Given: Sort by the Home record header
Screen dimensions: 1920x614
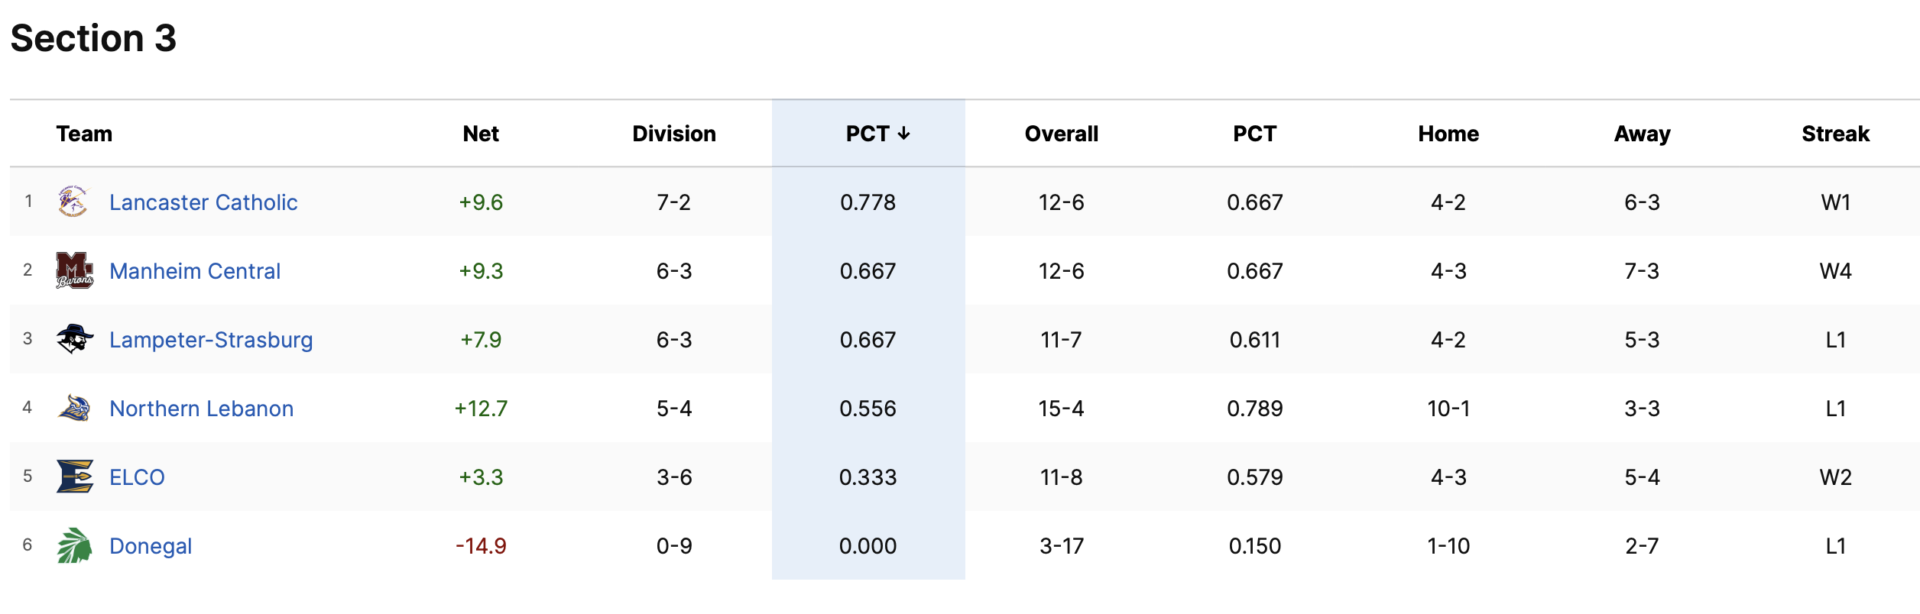Looking at the screenshot, I should point(1448,134).
